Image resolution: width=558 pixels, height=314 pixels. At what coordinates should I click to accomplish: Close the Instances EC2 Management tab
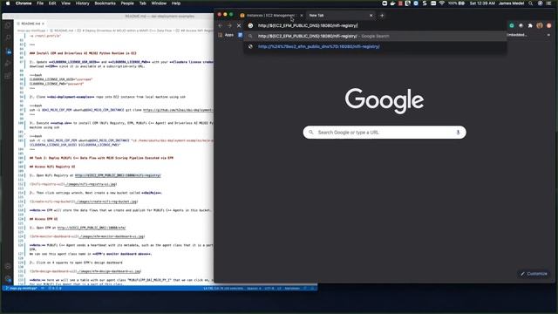coord(302,16)
